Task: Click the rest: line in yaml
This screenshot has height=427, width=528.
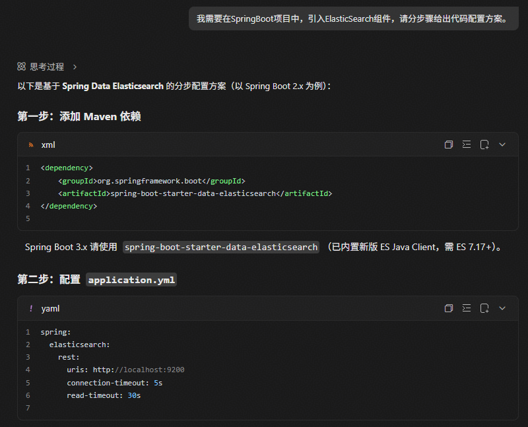Action: click(x=69, y=357)
